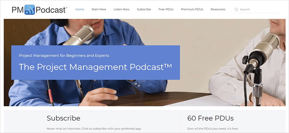Click the Subscribe section heading
Image resolution: width=289 pixels, height=133 pixels.
pos(64,118)
